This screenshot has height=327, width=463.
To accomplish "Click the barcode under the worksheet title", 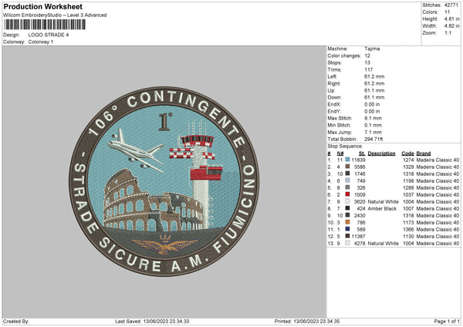I will [45, 25].
